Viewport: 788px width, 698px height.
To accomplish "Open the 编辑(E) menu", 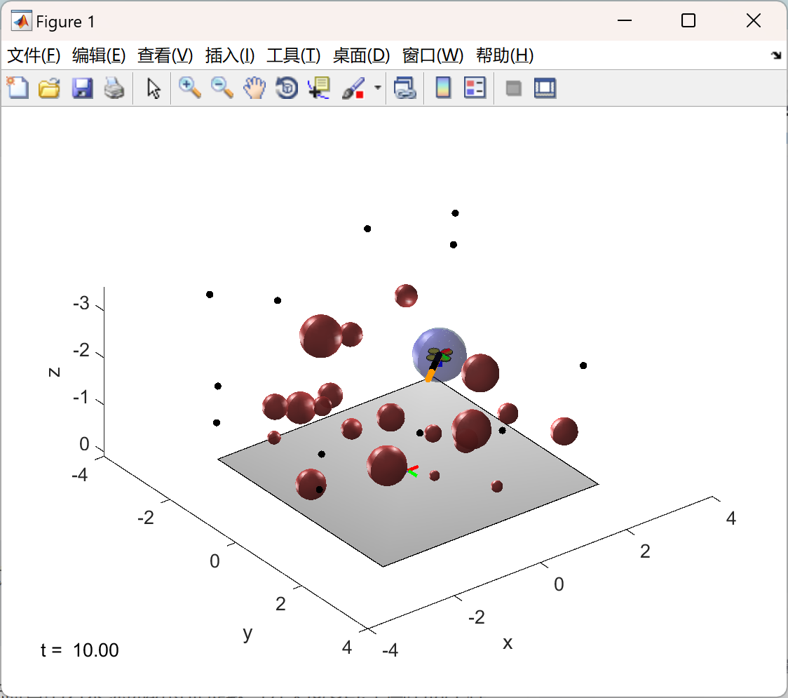I will (98, 55).
